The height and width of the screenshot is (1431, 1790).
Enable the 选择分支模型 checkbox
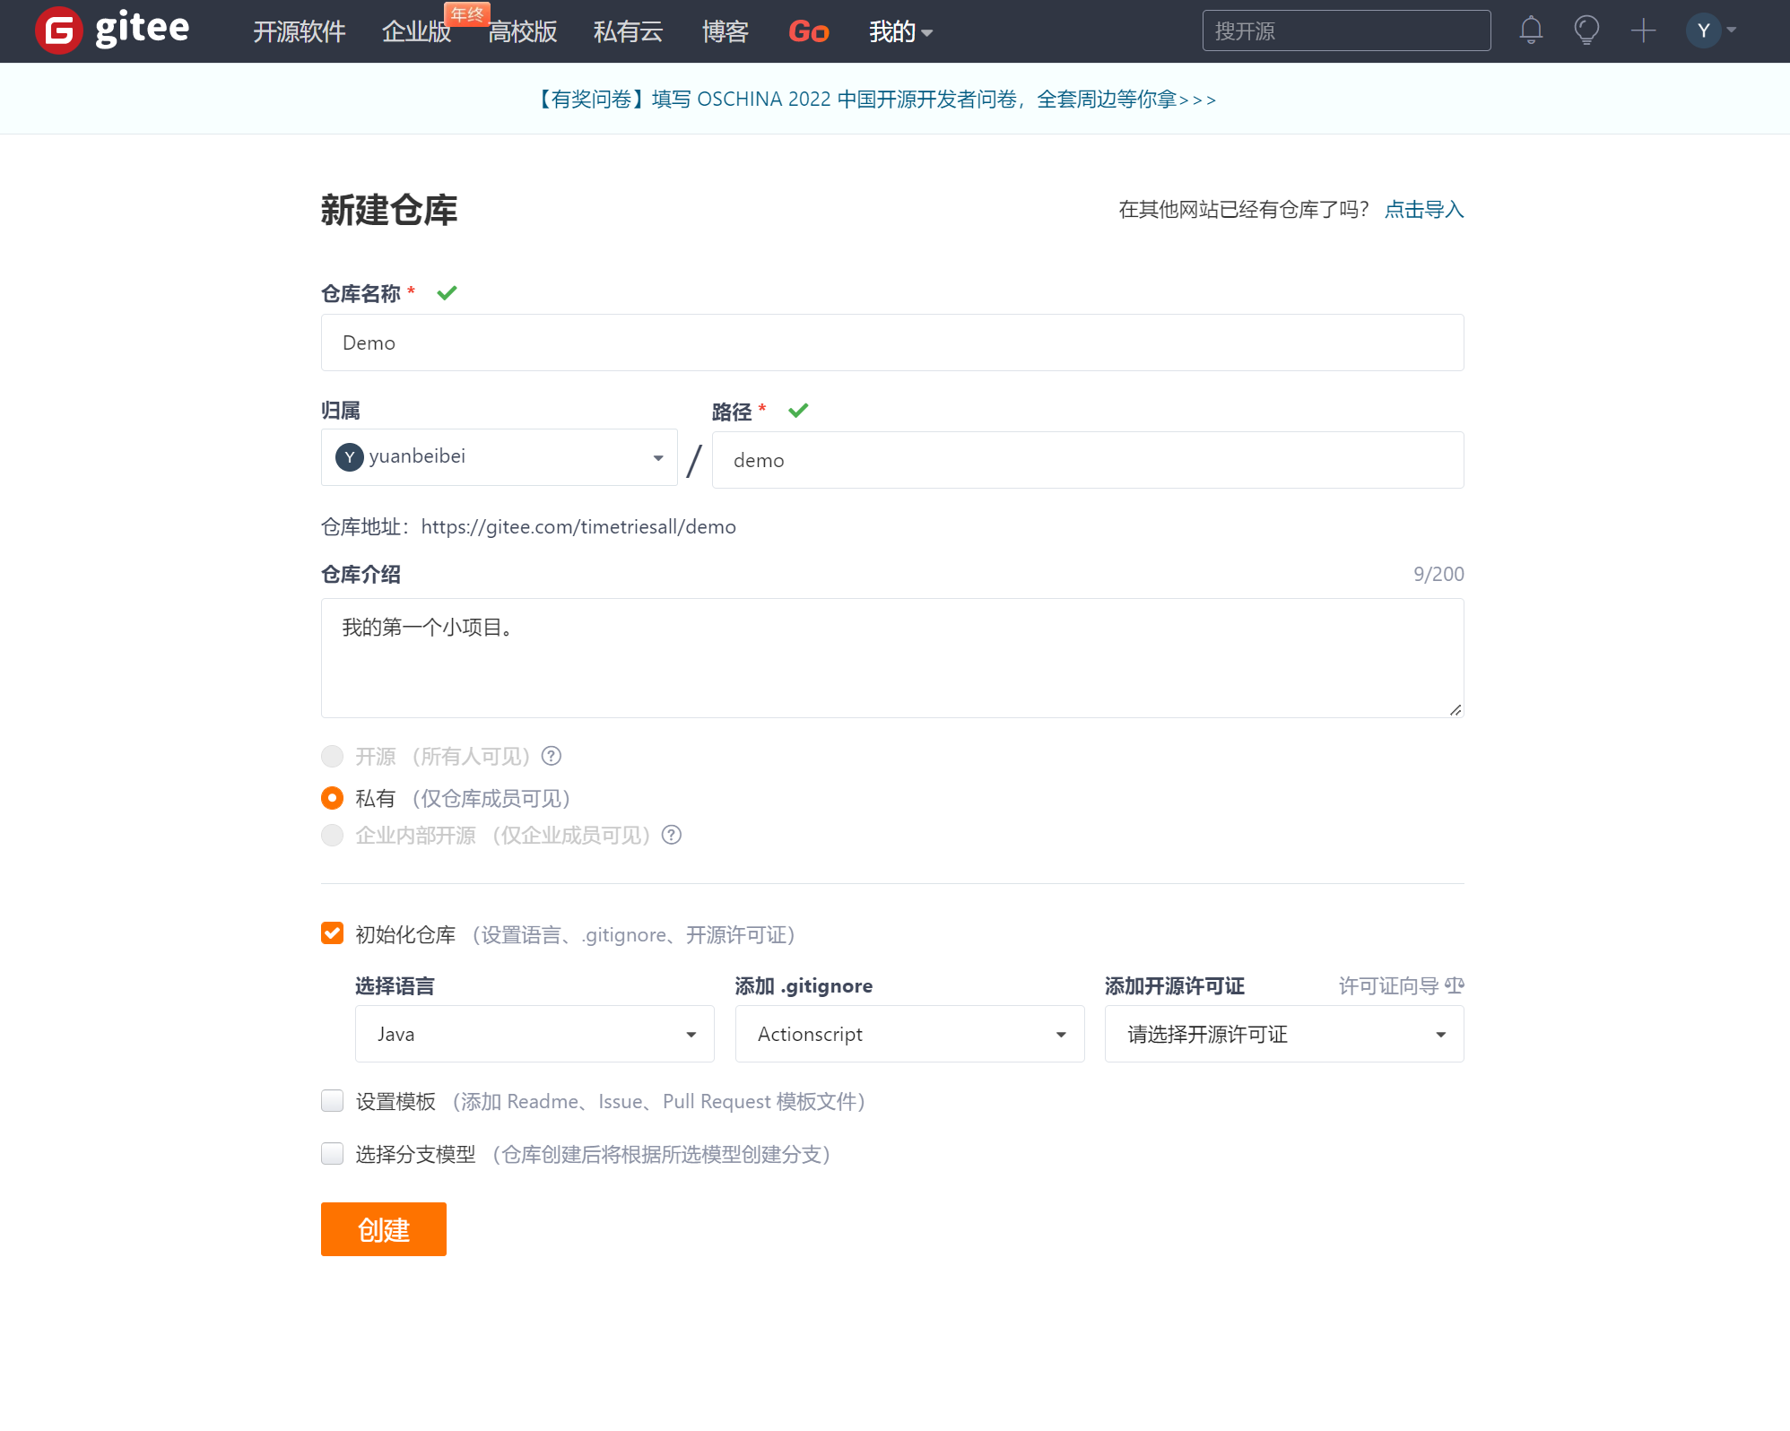[332, 1153]
